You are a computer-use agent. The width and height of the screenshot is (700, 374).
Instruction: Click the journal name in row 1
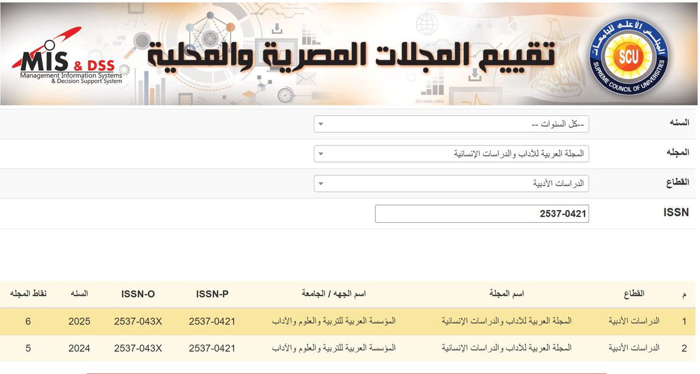[x=507, y=321]
